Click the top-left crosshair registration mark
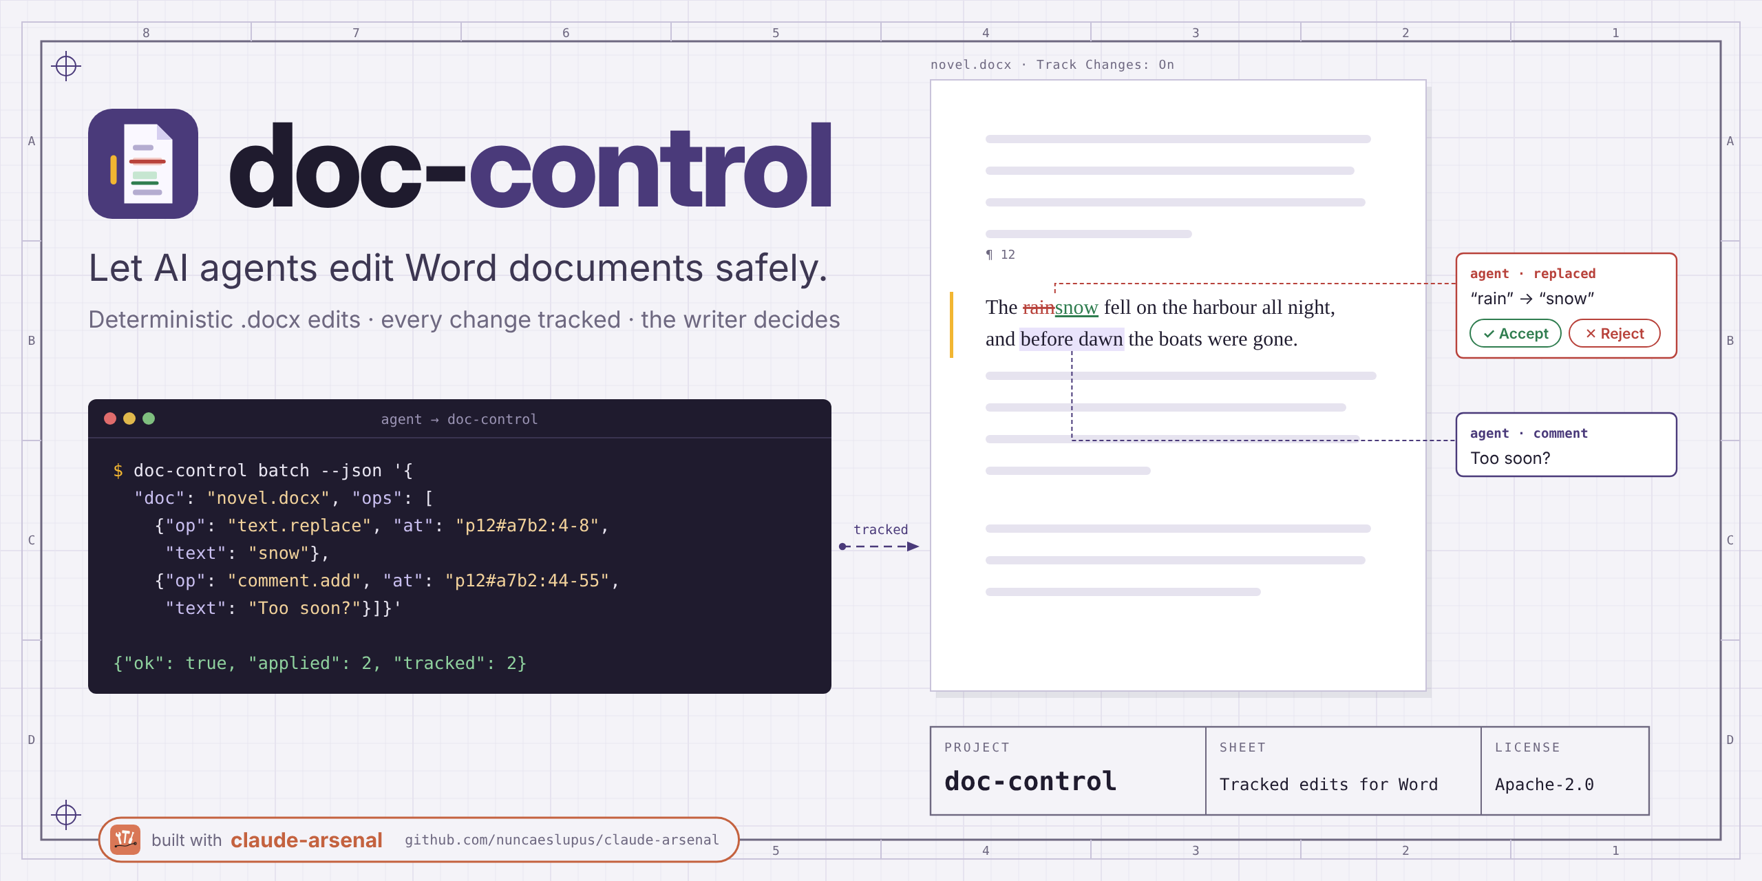Viewport: 1762px width, 881px height. [66, 66]
